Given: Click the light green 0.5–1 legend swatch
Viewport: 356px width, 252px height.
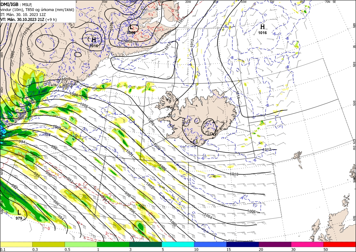Looking at the screenshot, I should [x=81, y=244].
